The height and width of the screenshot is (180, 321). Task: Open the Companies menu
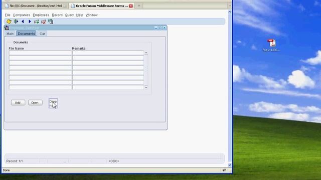(22, 15)
